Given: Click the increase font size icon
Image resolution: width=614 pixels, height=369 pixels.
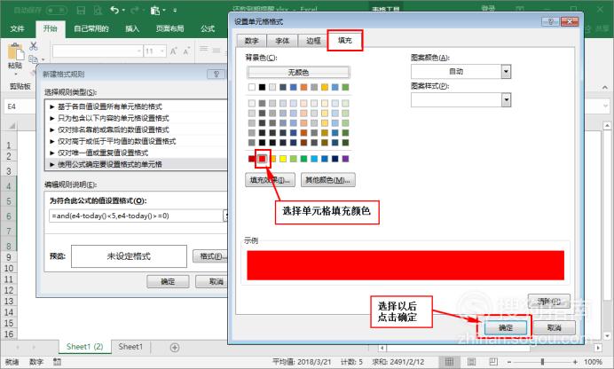Looking at the screenshot, I should click(x=174, y=51).
